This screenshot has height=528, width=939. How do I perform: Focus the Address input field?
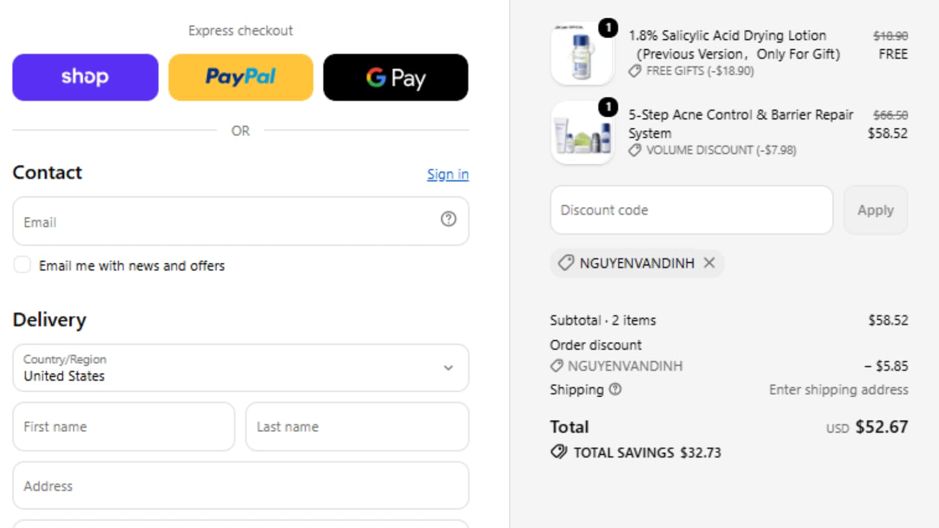click(x=241, y=486)
